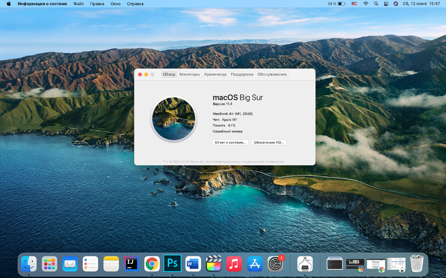Viewport: 446px width, 278px height.
Task: Open Launchpad in the Dock
Action: coord(49,264)
